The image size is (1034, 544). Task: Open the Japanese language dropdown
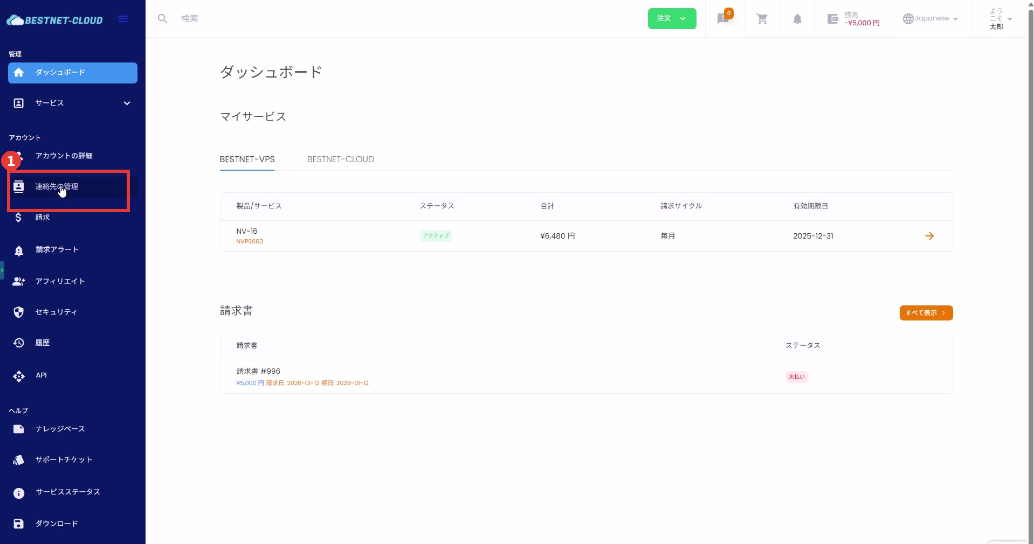pyautogui.click(x=930, y=19)
